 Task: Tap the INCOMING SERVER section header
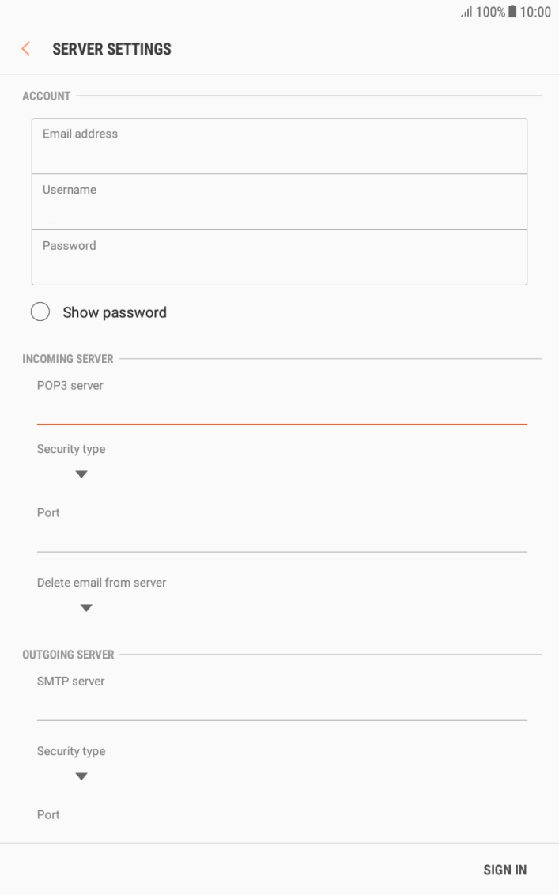(x=68, y=359)
